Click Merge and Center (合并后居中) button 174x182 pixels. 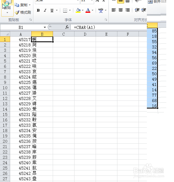(157, 1)
